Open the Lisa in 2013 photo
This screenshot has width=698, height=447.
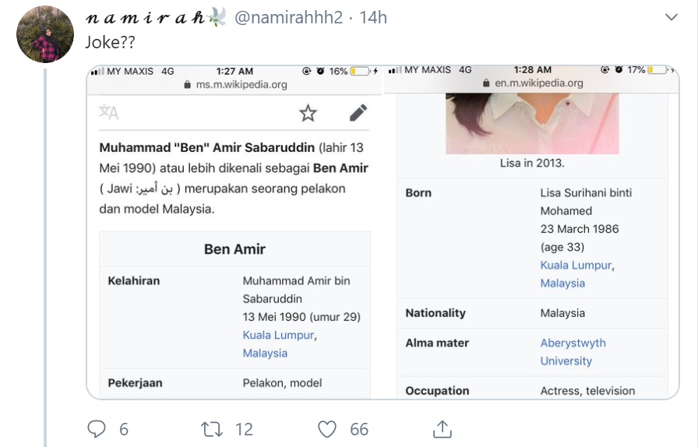[532, 123]
